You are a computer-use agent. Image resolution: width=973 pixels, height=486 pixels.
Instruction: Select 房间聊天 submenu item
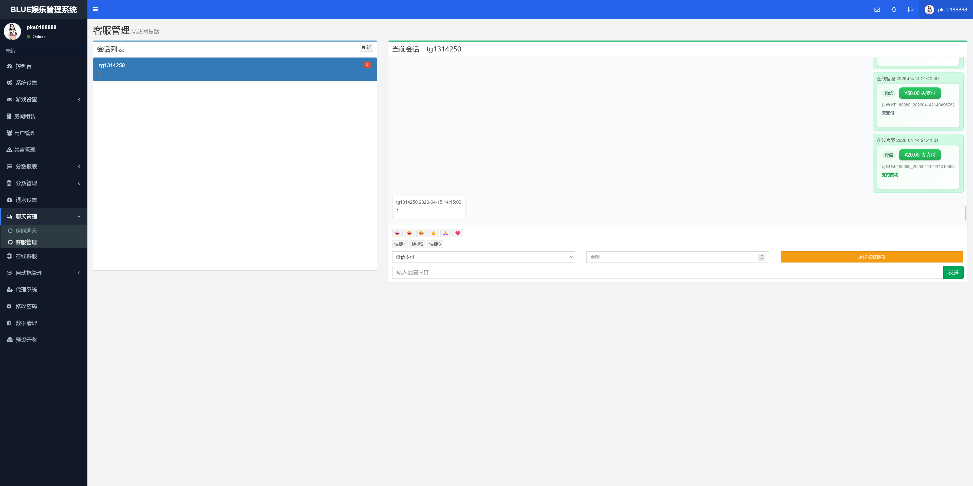[43, 231]
